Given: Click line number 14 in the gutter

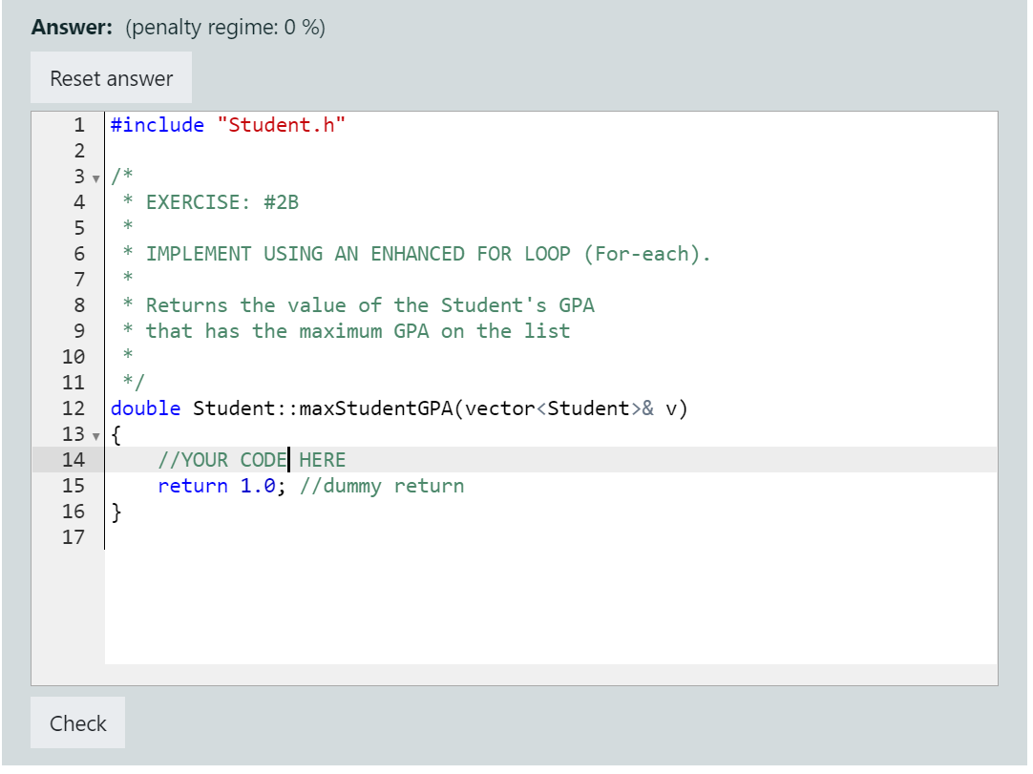Looking at the screenshot, I should [74, 459].
